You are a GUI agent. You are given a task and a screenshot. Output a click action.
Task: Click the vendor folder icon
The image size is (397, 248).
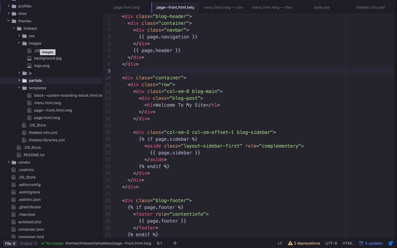pos(14,162)
